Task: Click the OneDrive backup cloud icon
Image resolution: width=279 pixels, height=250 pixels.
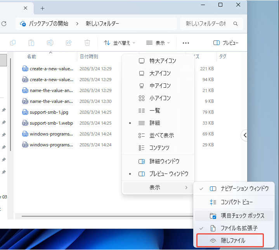Action: (23, 24)
